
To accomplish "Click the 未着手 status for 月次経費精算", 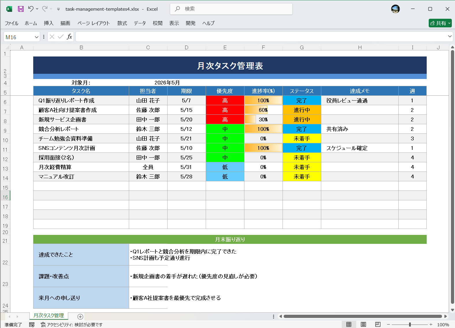I will pyautogui.click(x=302, y=167).
